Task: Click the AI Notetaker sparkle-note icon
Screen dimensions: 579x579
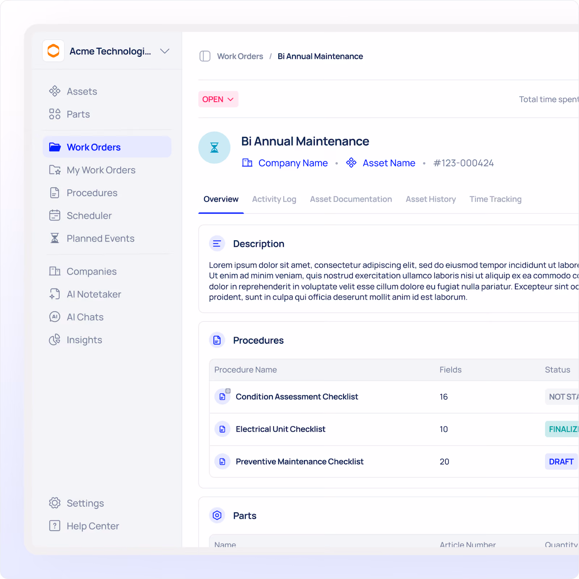Action: pyautogui.click(x=55, y=294)
